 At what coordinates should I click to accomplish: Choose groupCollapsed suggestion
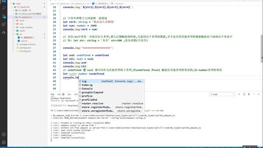tap(111, 92)
